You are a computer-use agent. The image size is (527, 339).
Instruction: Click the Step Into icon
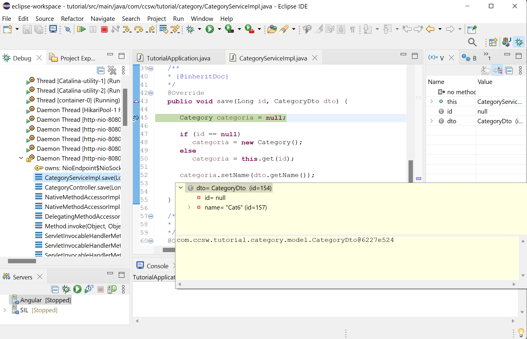point(127,29)
